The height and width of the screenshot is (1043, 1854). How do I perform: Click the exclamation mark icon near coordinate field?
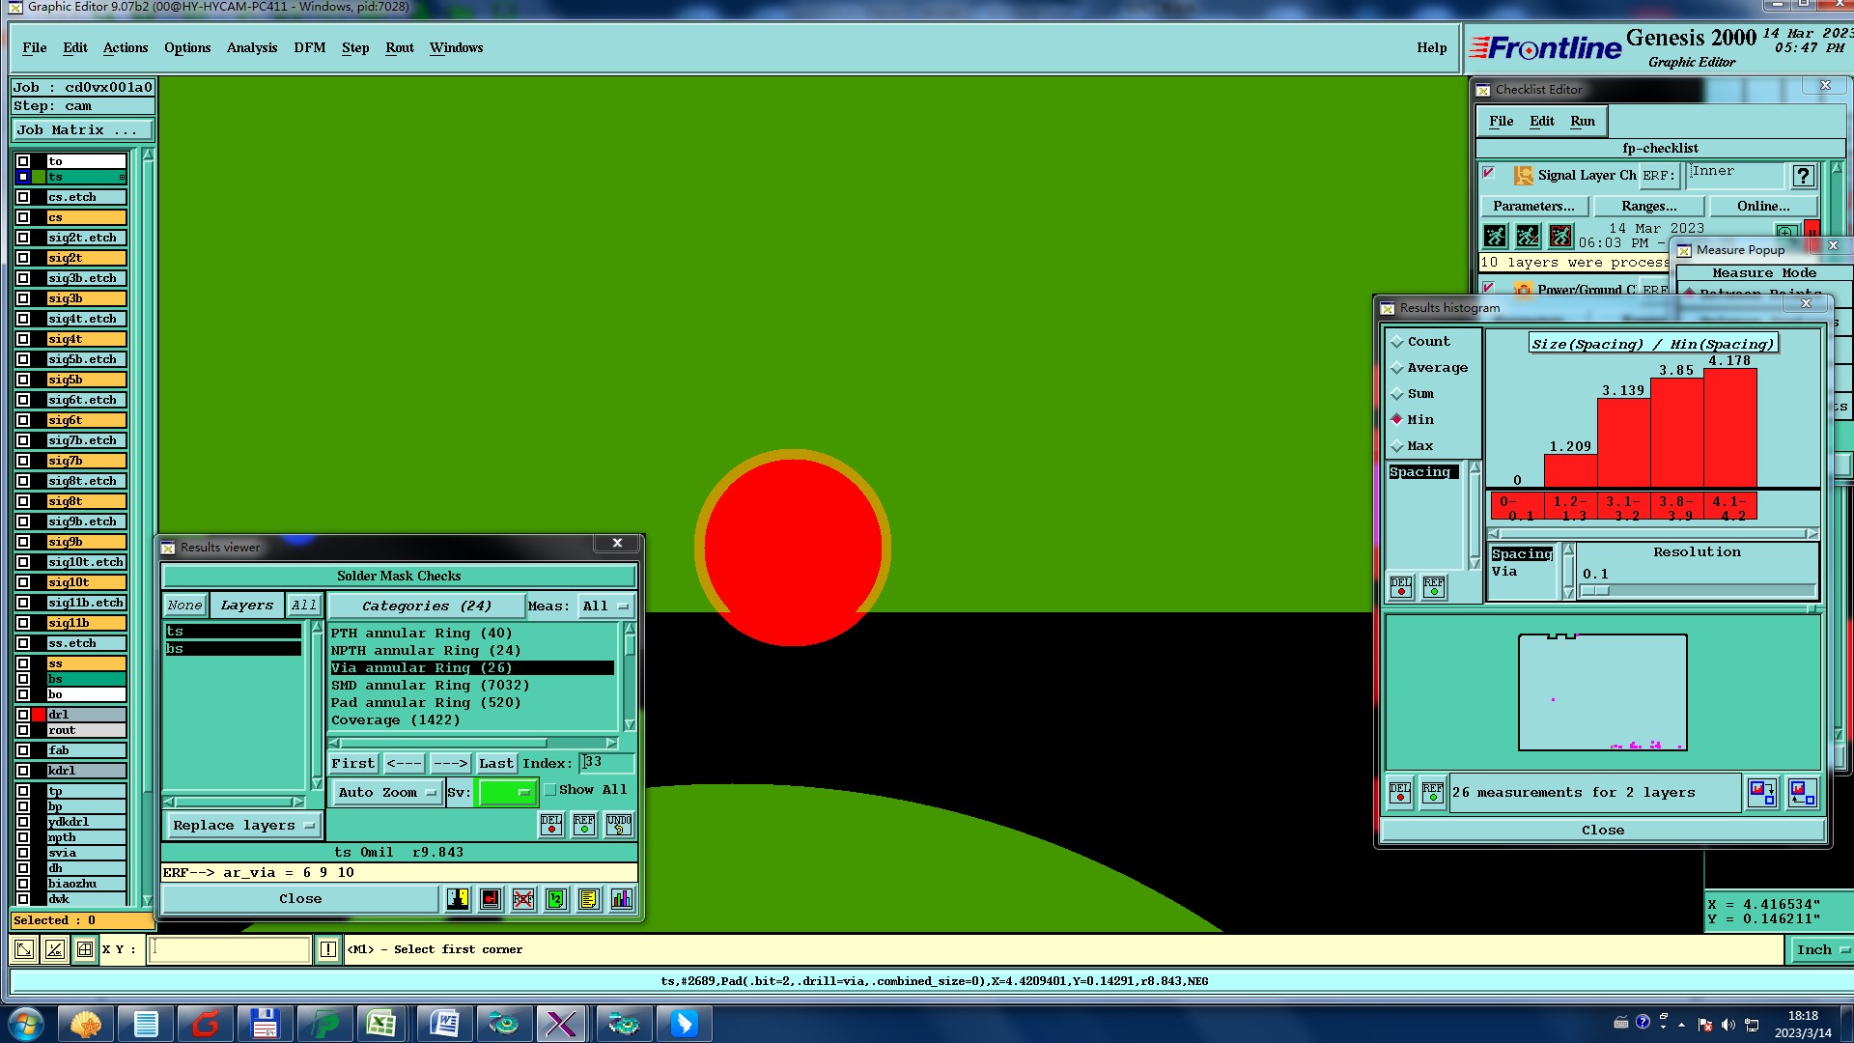[328, 949]
